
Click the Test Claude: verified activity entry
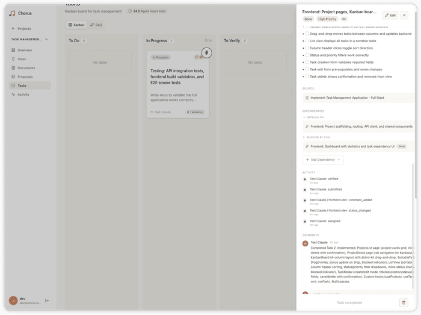pos(324,179)
